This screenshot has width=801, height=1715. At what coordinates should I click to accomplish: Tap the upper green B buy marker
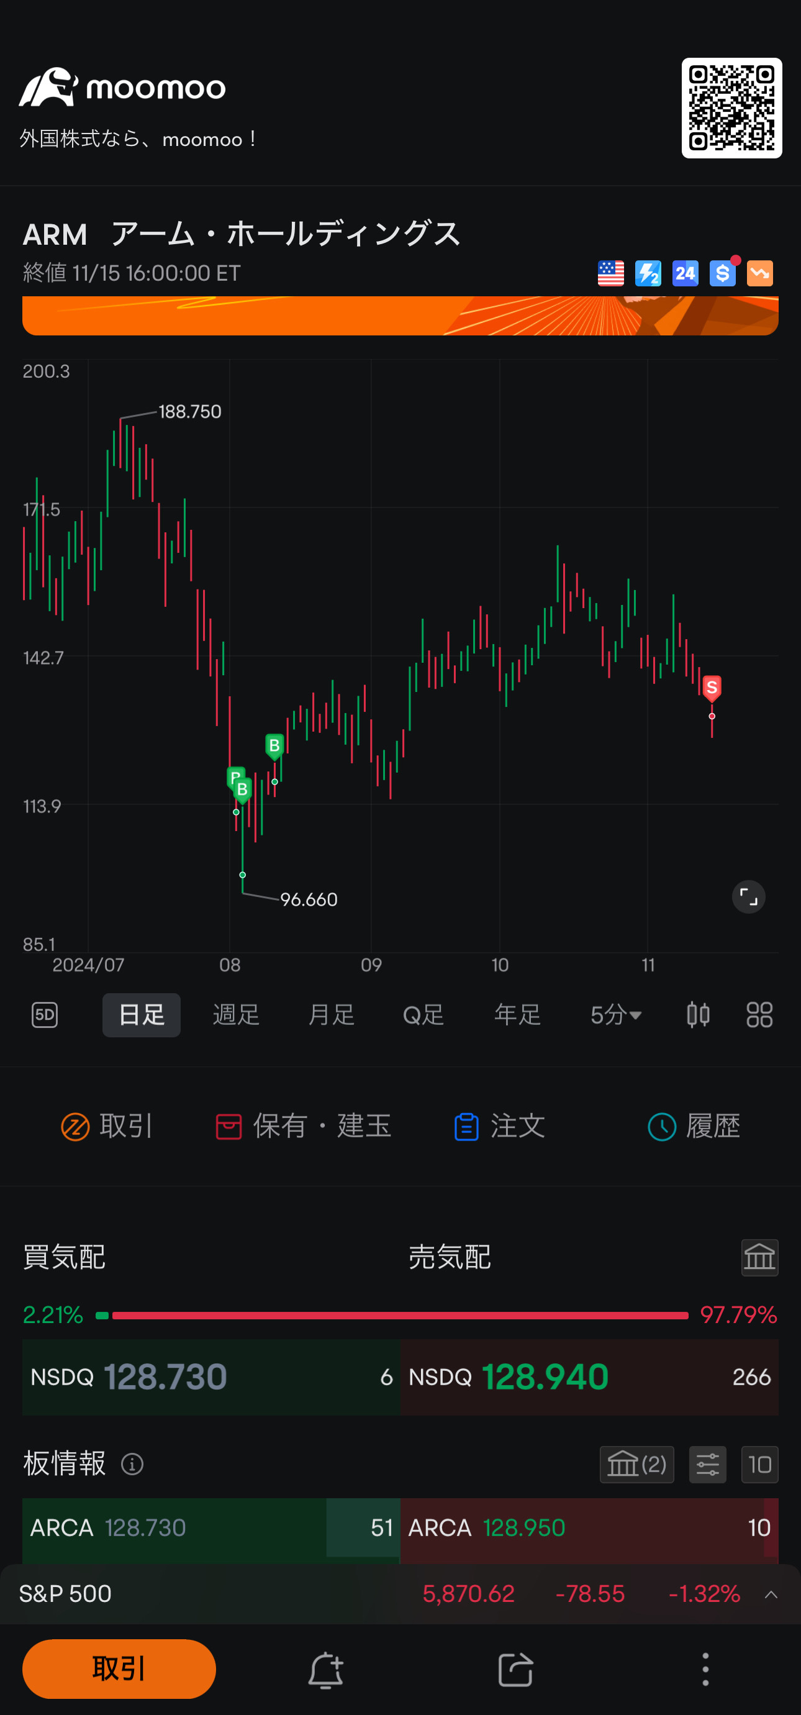[x=274, y=747]
